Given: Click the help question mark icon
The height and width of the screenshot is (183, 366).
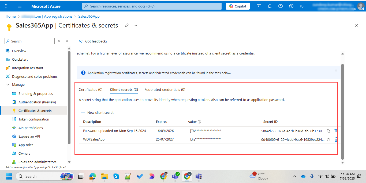Looking at the screenshot, I should tap(291, 6).
